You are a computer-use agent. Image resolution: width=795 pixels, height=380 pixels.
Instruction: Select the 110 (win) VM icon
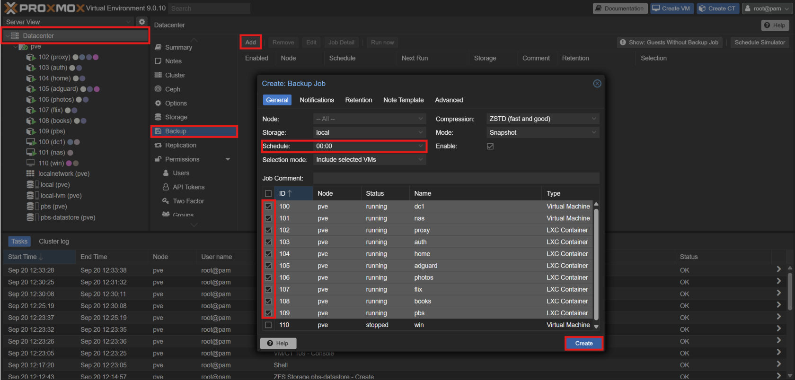(31, 163)
